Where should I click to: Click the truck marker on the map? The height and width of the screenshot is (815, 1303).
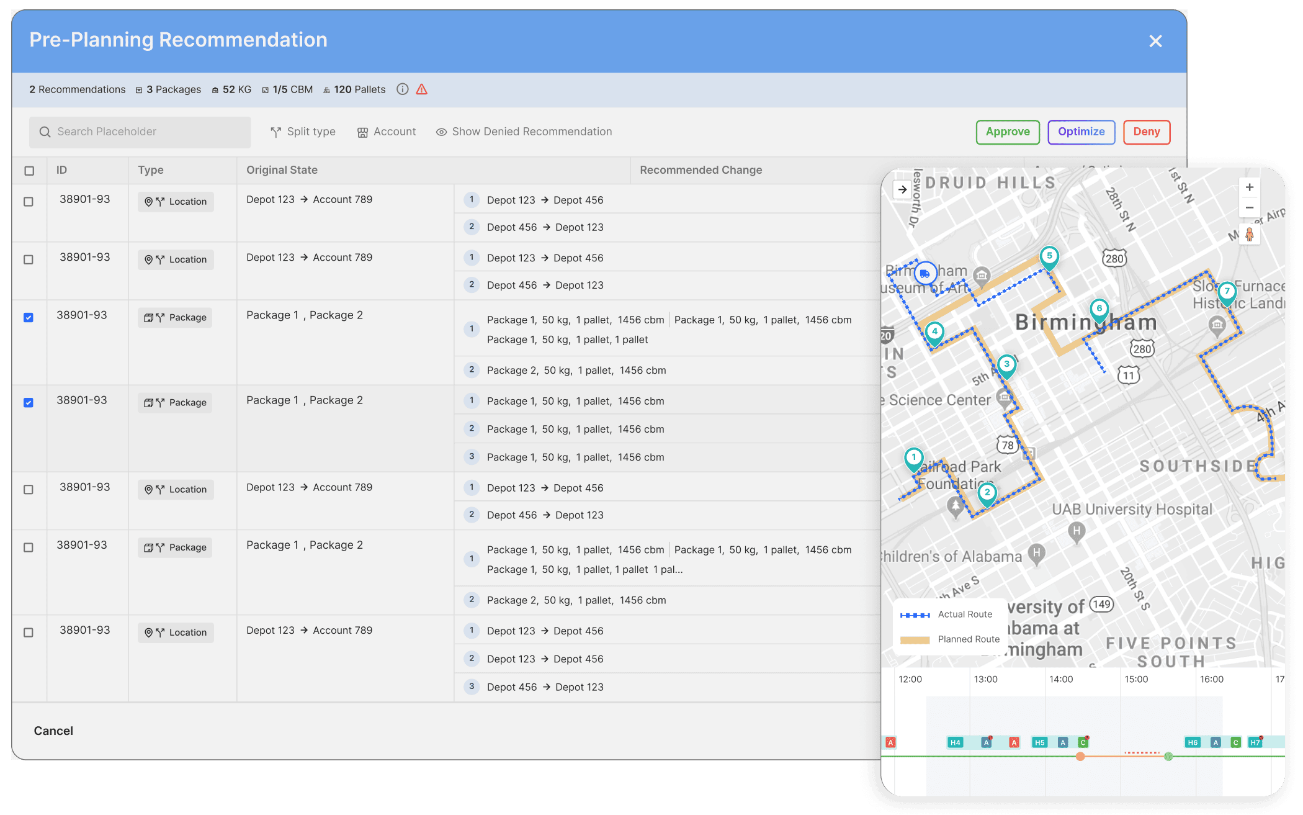(x=925, y=273)
